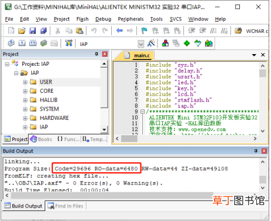Switch to the Temp... templates tab
Viewport: 271px width, 221px height.
click(95, 139)
